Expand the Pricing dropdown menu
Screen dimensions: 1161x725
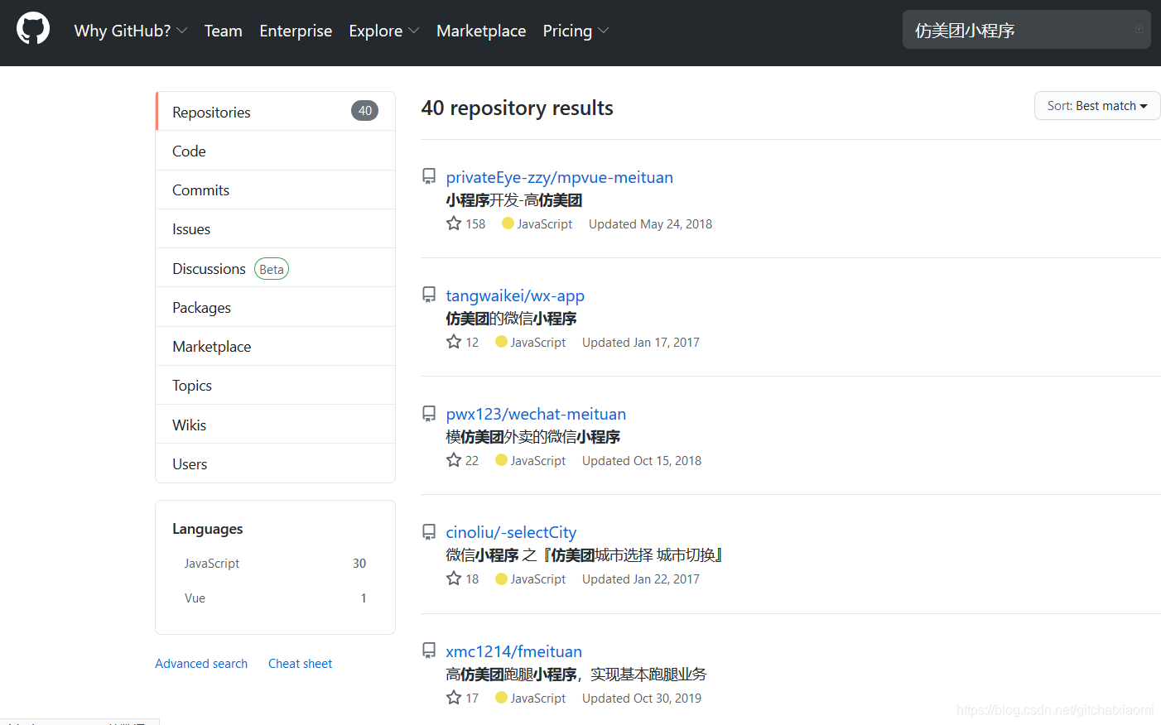pyautogui.click(x=576, y=31)
